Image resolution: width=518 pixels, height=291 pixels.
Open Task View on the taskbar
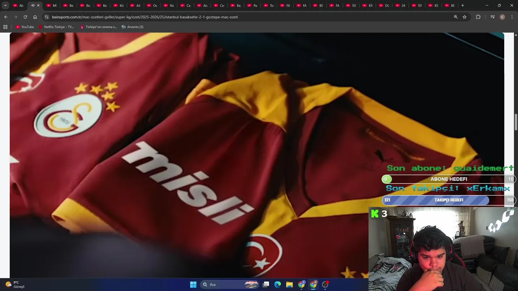click(x=266, y=285)
